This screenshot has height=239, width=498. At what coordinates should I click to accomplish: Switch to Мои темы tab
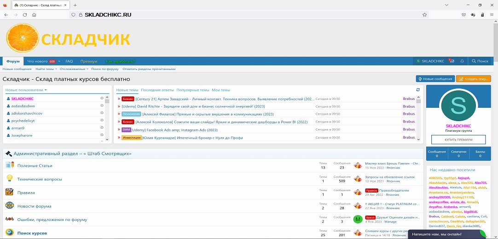[x=221, y=90]
